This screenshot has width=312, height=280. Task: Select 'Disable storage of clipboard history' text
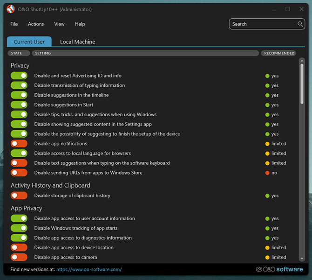tap(72, 196)
